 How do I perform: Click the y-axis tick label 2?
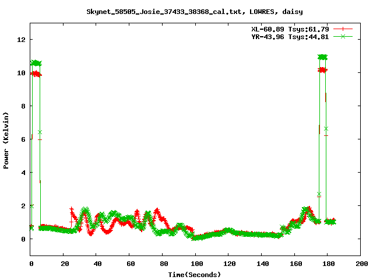click(x=23, y=206)
